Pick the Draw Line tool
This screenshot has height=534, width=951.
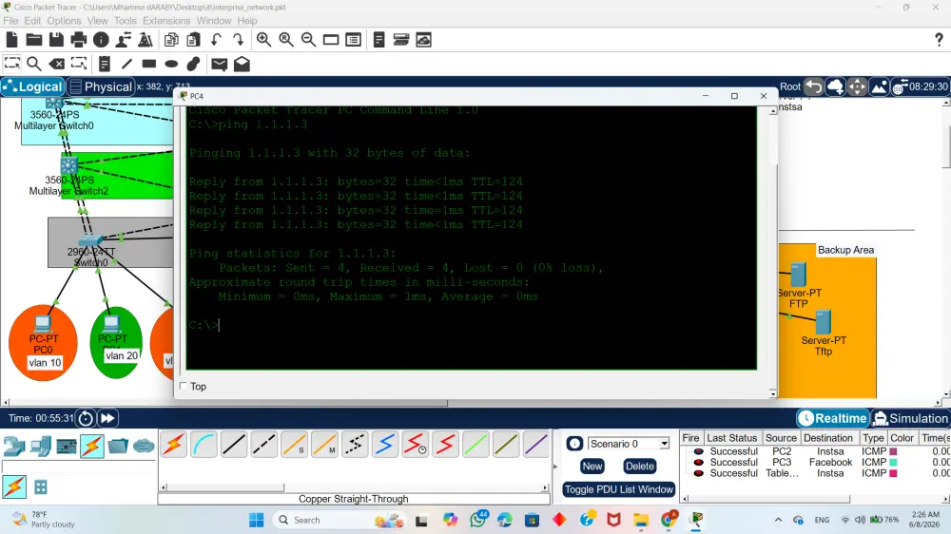click(x=126, y=64)
